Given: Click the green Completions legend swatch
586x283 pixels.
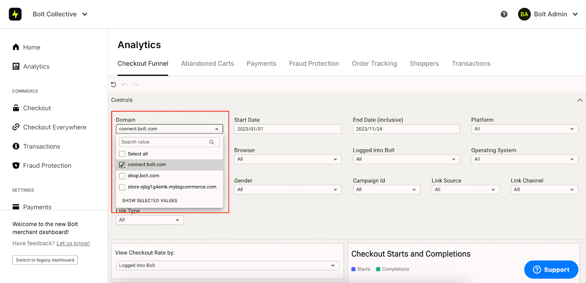Looking at the screenshot, I should 378,269.
